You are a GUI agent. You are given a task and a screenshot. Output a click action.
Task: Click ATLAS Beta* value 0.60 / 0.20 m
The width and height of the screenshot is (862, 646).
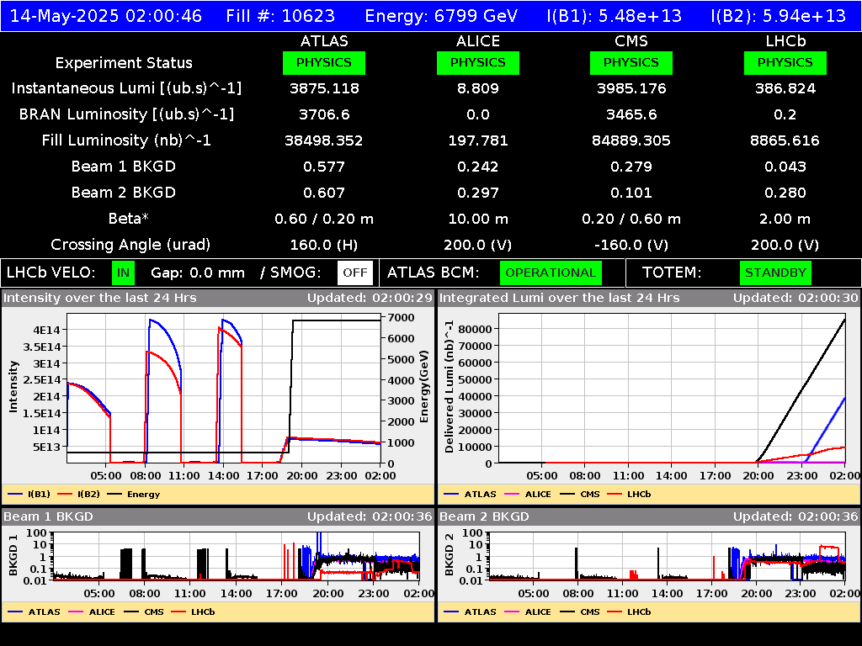coord(324,220)
